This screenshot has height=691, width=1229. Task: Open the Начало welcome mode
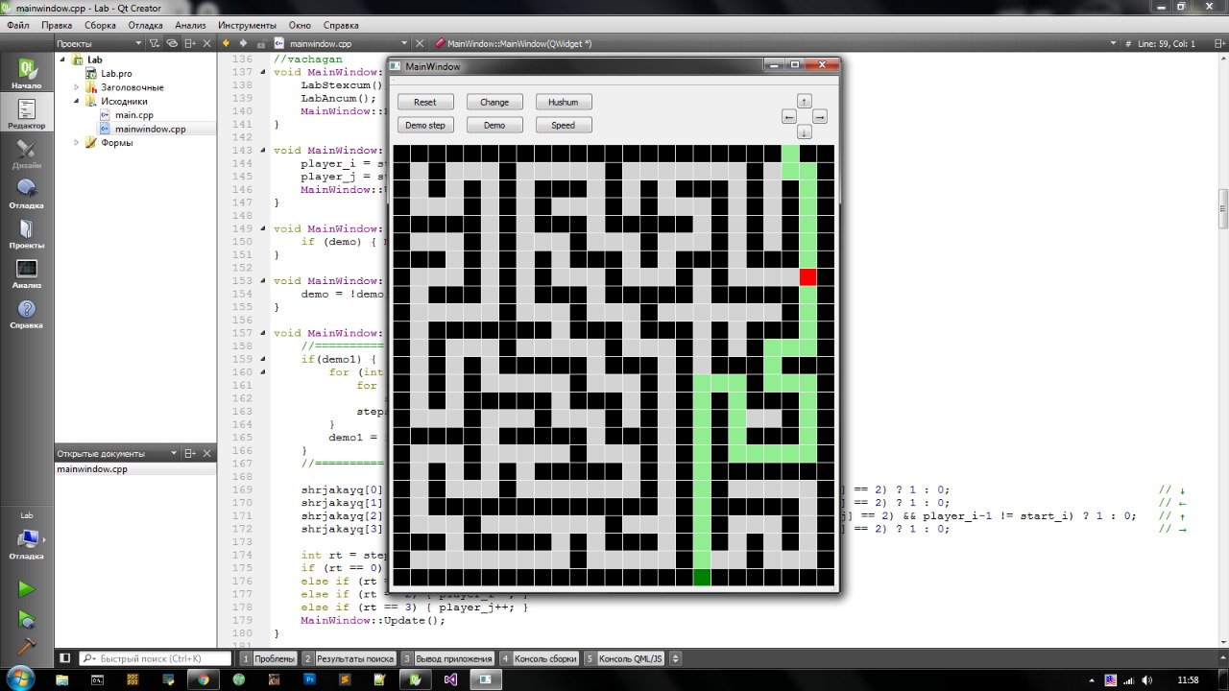pyautogui.click(x=26, y=74)
